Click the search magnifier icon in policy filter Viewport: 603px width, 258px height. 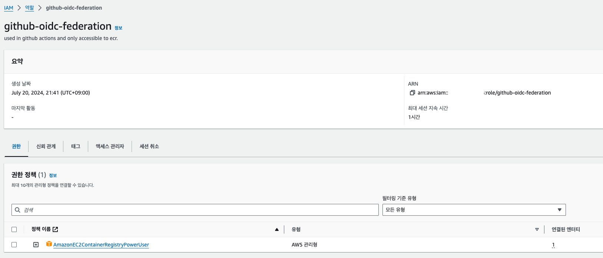17,210
